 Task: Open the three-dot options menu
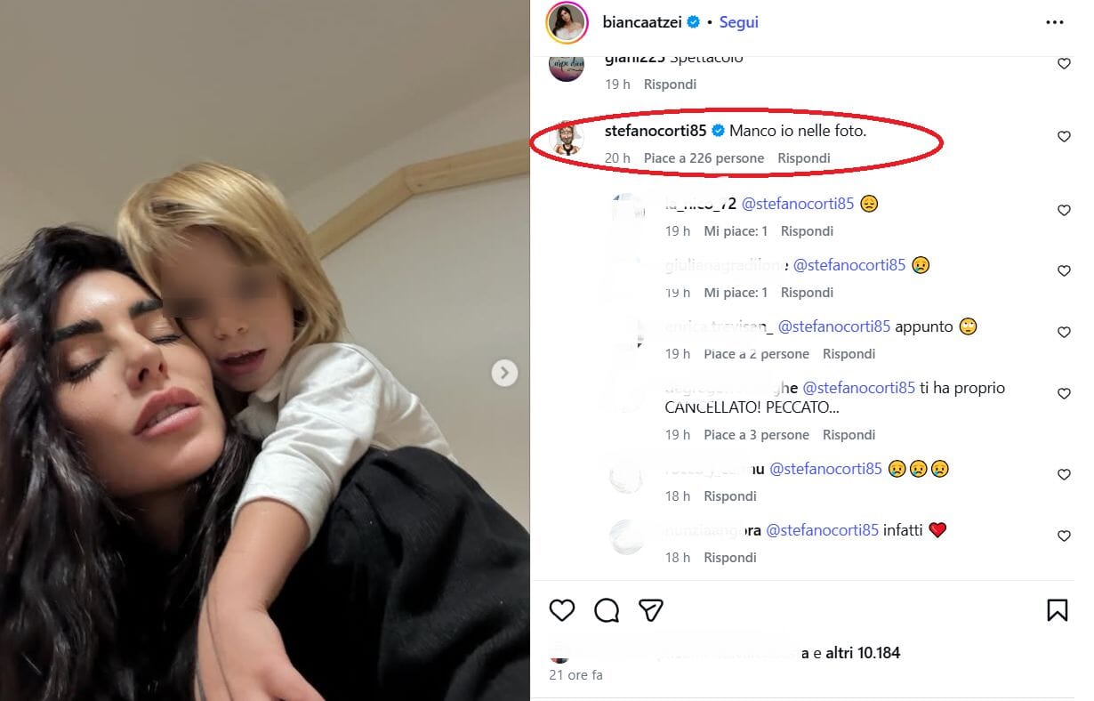pos(1055,22)
